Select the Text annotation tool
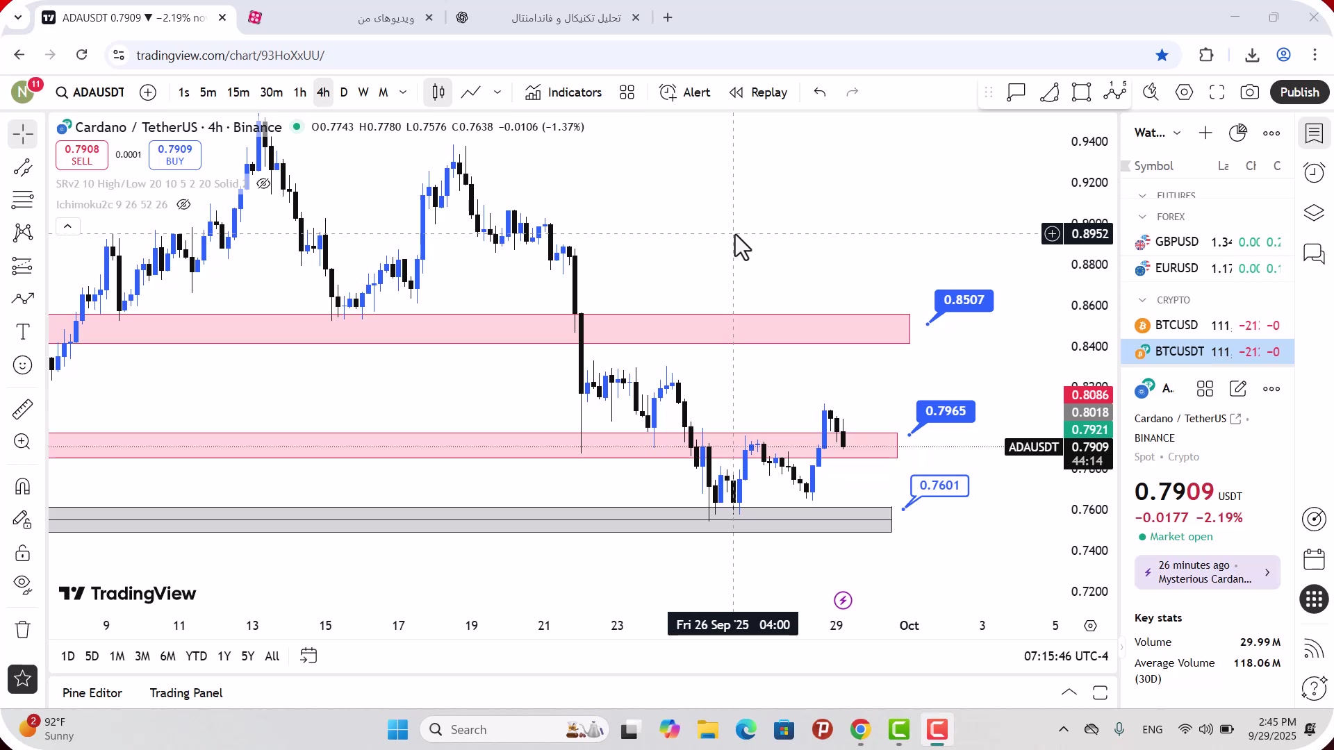This screenshot has height=750, width=1334. [x=23, y=332]
